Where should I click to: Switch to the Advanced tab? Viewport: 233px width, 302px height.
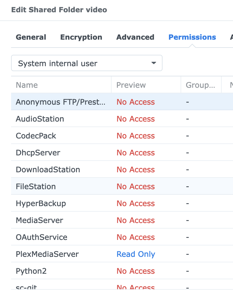(x=135, y=37)
